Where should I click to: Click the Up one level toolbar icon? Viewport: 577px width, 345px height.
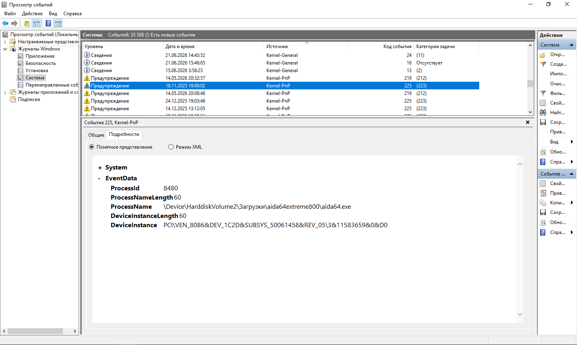pos(26,23)
